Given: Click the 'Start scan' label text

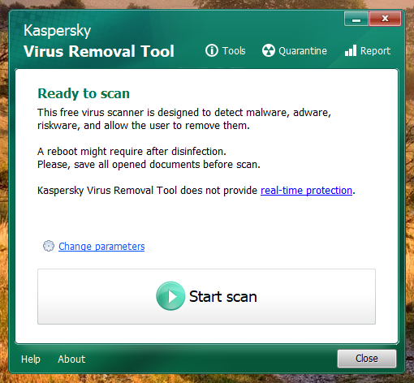Looking at the screenshot, I should click(223, 296).
